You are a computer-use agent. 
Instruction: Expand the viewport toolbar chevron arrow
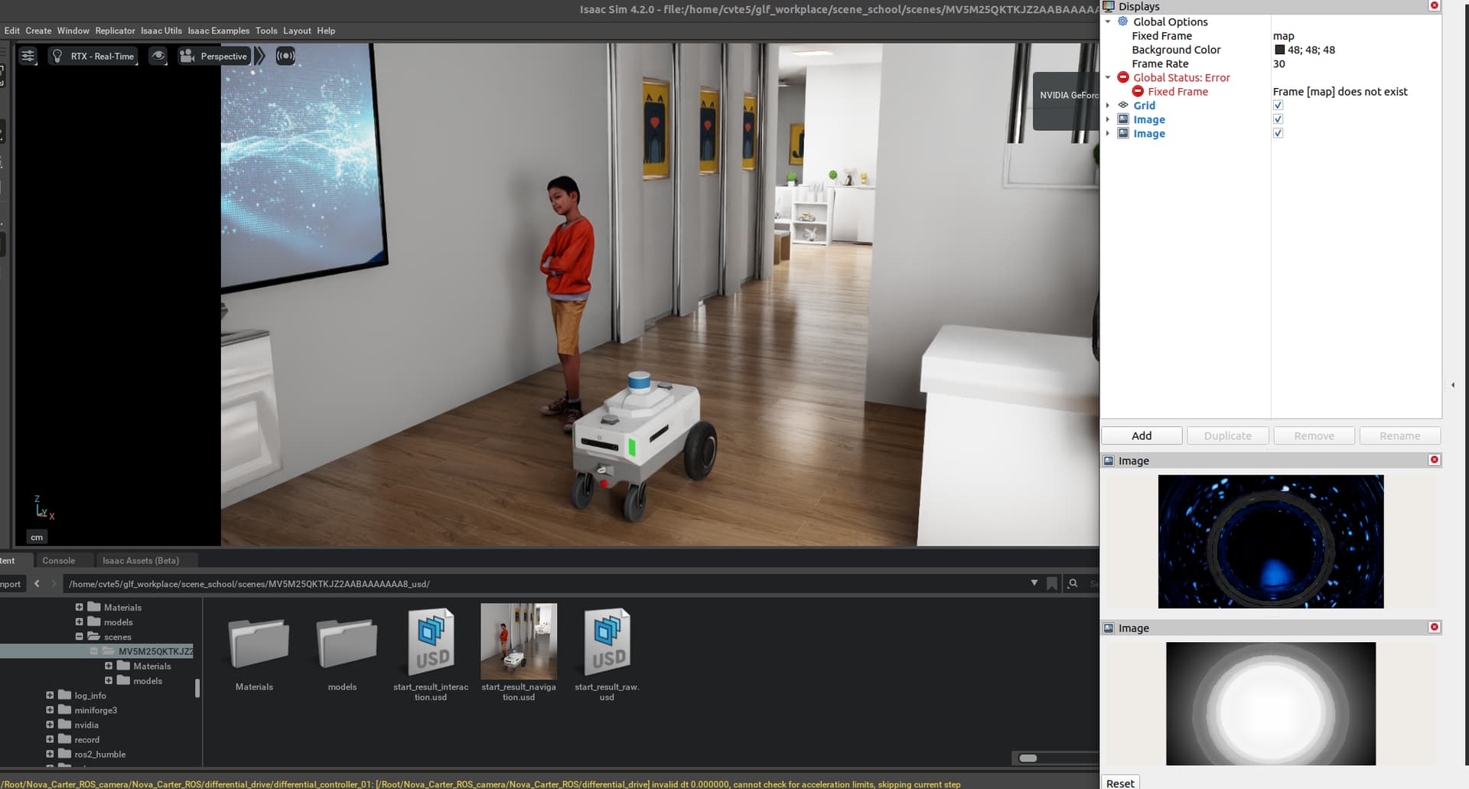(x=260, y=56)
